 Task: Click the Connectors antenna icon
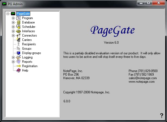[x=19, y=35]
